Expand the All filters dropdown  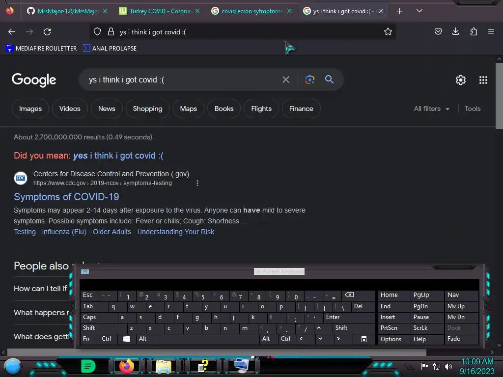click(x=431, y=108)
